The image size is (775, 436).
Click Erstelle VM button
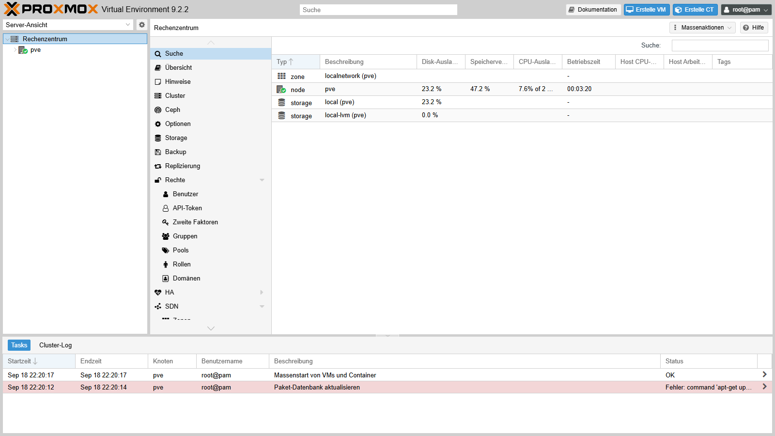(647, 10)
